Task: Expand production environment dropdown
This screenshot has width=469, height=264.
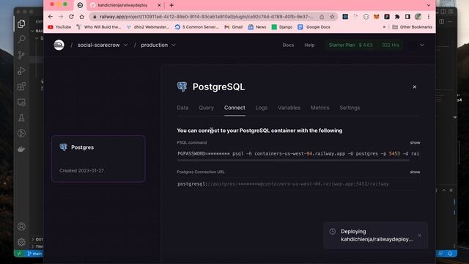Action: pyautogui.click(x=174, y=45)
